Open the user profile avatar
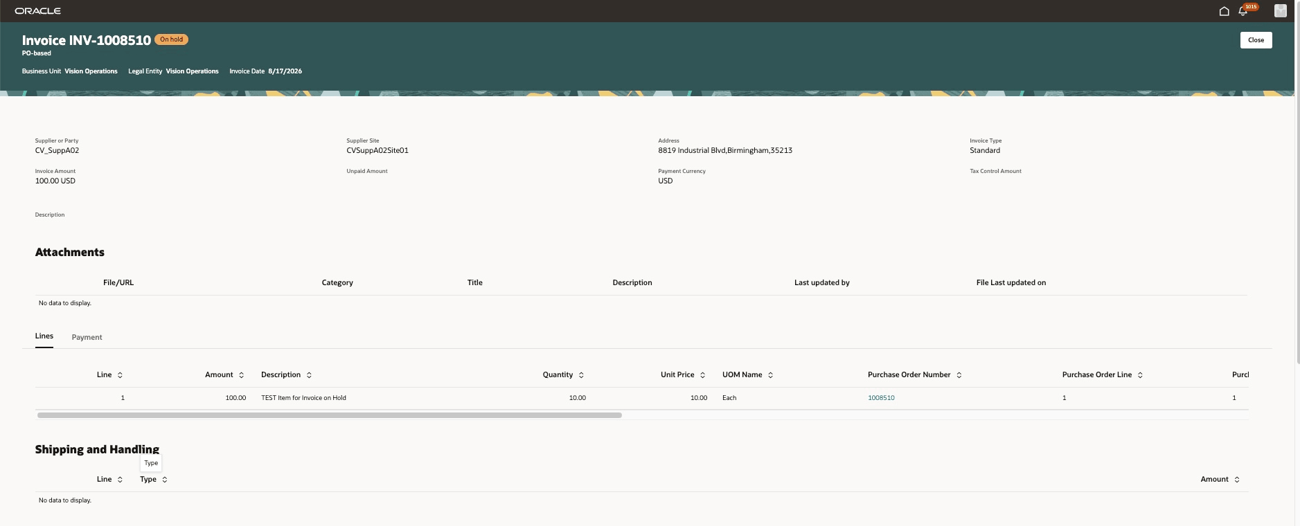The image size is (1300, 526). pos(1280,11)
